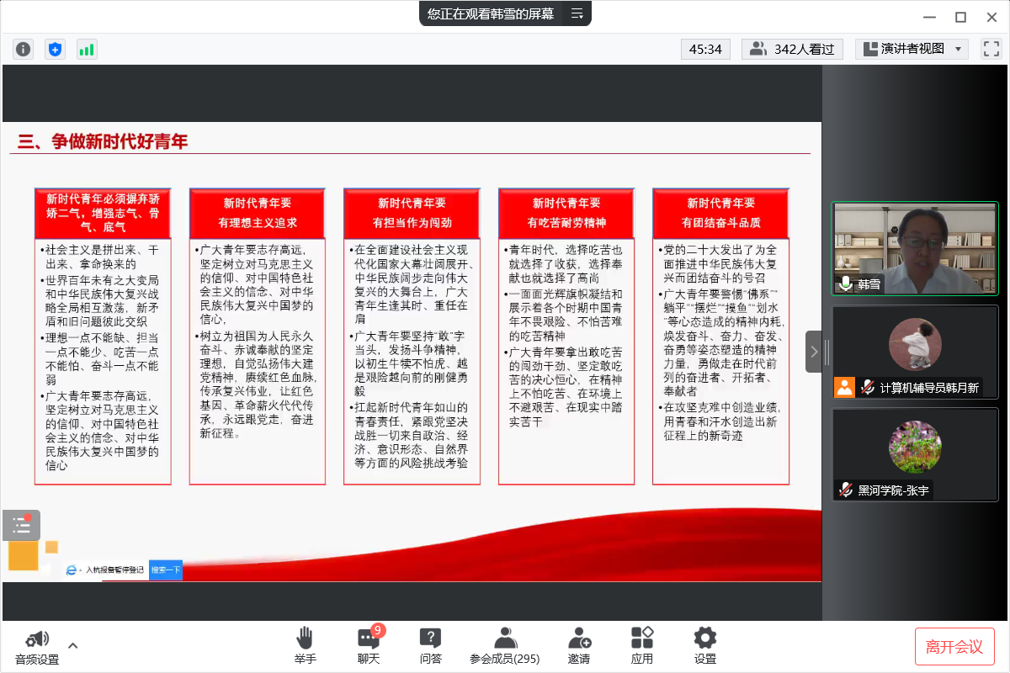Viewport: 1010px width, 673px height.
Task: Click the blue security shield icon
Action: 55,50
